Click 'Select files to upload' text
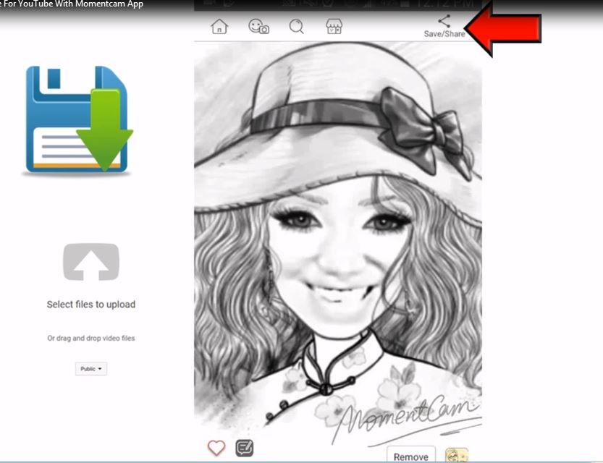 click(x=91, y=305)
